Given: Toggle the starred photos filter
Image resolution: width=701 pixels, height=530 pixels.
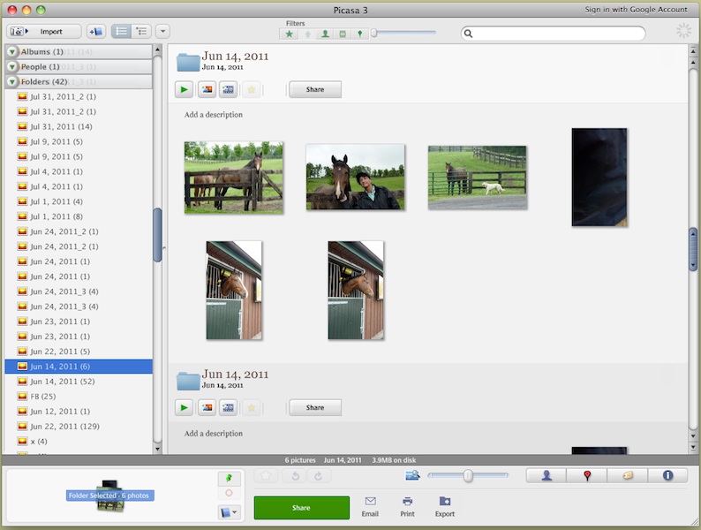Looking at the screenshot, I should (290, 34).
